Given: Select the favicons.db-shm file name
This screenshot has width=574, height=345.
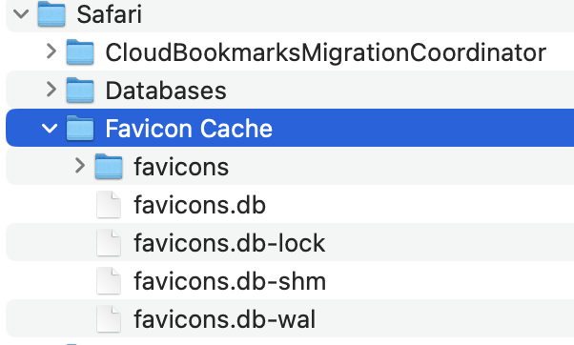Looking at the screenshot, I should click(x=230, y=281).
